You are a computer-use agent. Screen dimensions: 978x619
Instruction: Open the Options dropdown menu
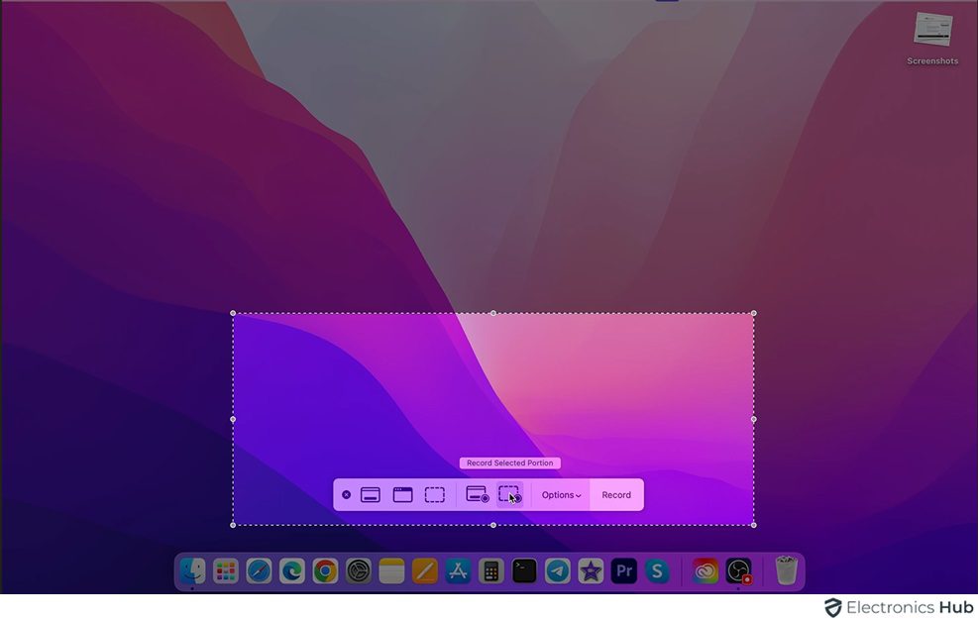(x=561, y=495)
